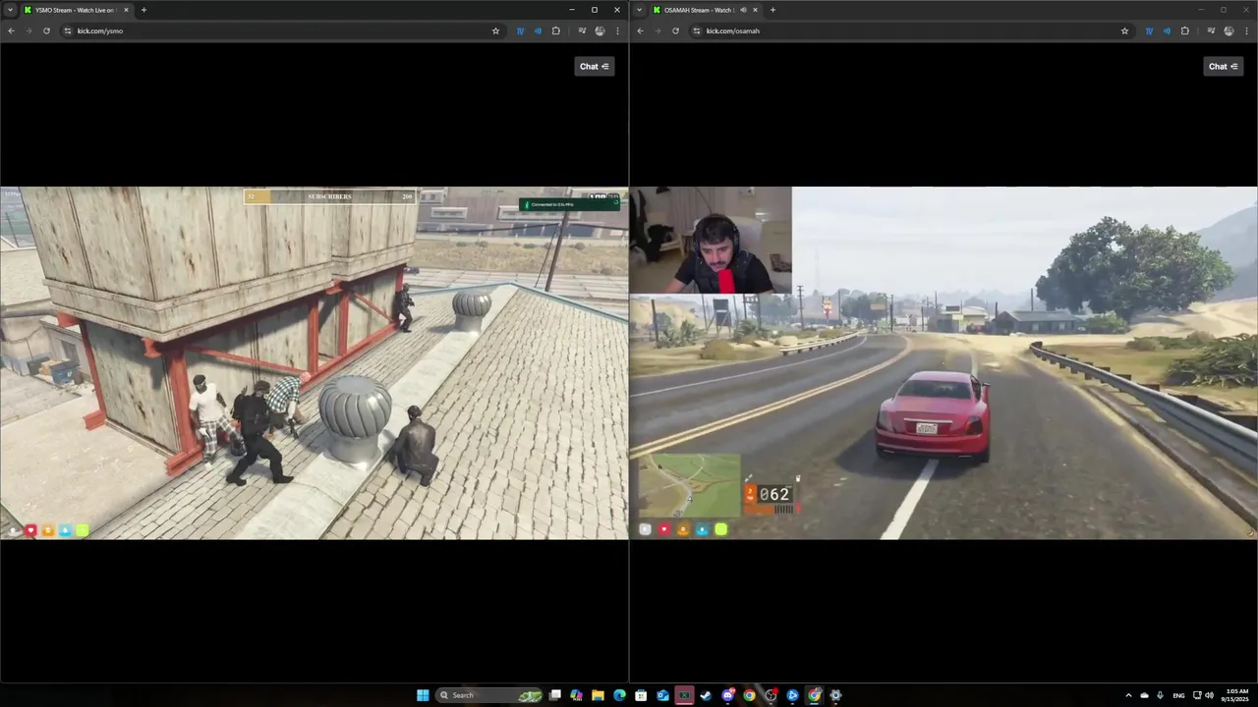Click the blue sound extension in YSMO toolbar
1258x707 pixels.
click(538, 30)
